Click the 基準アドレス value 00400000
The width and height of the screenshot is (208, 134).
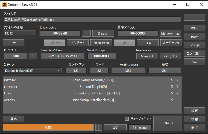[137, 33]
